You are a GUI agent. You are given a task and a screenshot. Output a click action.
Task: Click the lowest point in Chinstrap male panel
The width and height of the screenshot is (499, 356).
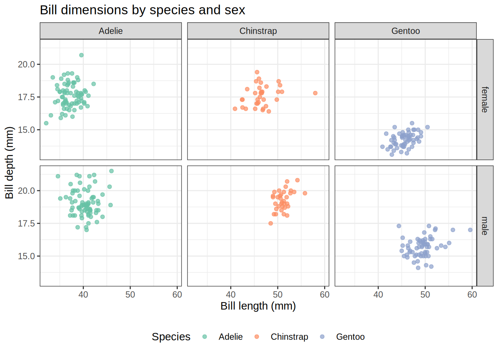point(271,223)
